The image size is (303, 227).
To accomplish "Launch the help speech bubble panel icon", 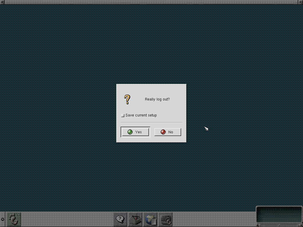I will pos(120,220).
